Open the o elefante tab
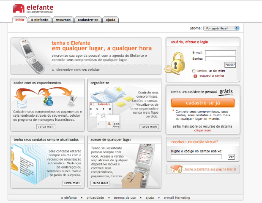 pyautogui.click(x=40, y=20)
